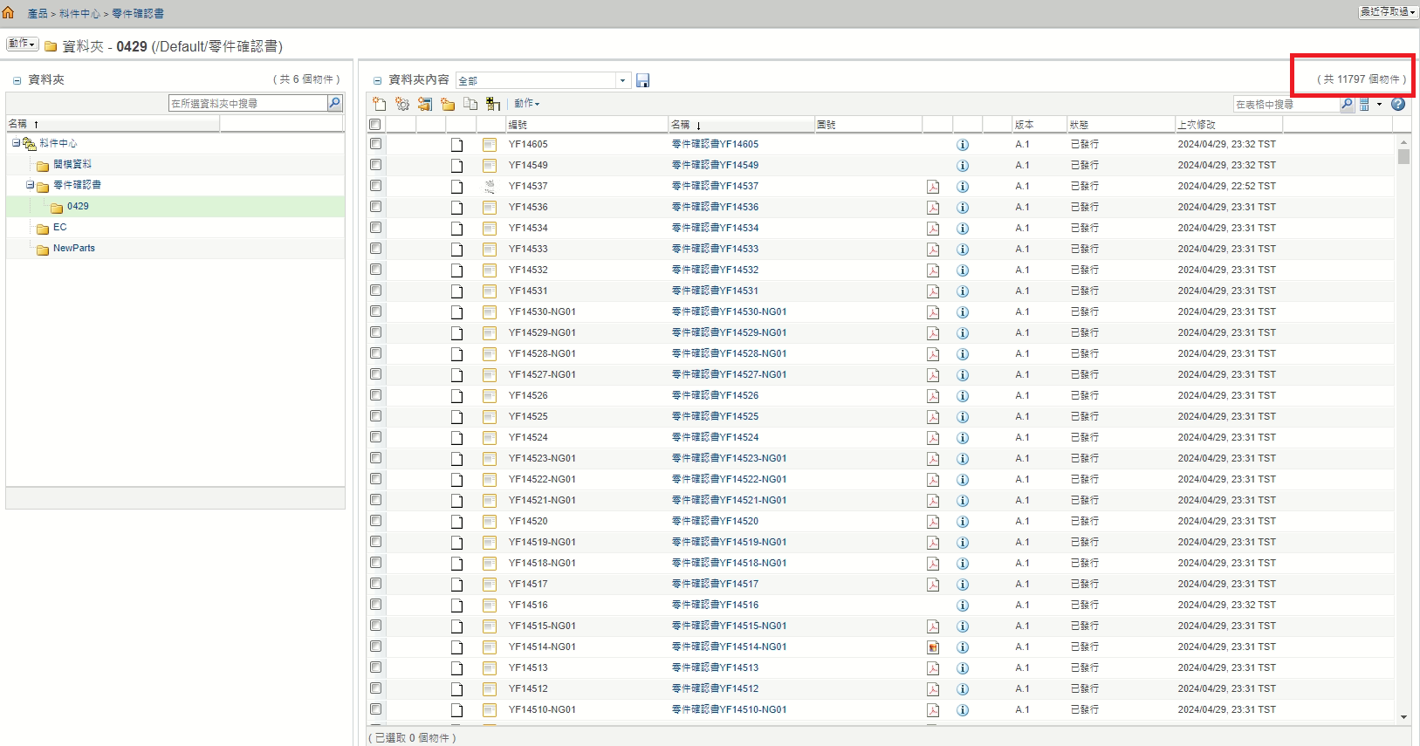Click the New Part gear icon
Viewport: 1420px width, 746px height.
click(402, 104)
